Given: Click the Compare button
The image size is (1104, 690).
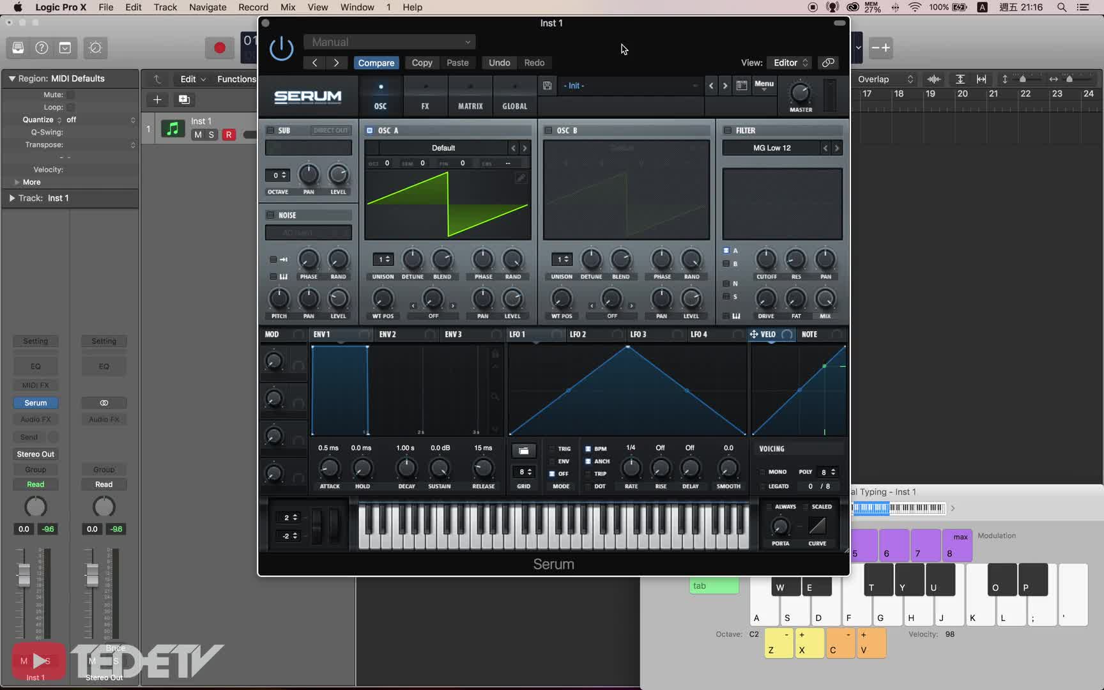Looking at the screenshot, I should click(376, 63).
